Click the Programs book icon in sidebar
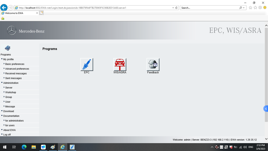This screenshot has width=268, height=151. coord(8,48)
